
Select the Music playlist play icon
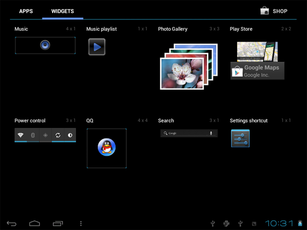(x=97, y=47)
